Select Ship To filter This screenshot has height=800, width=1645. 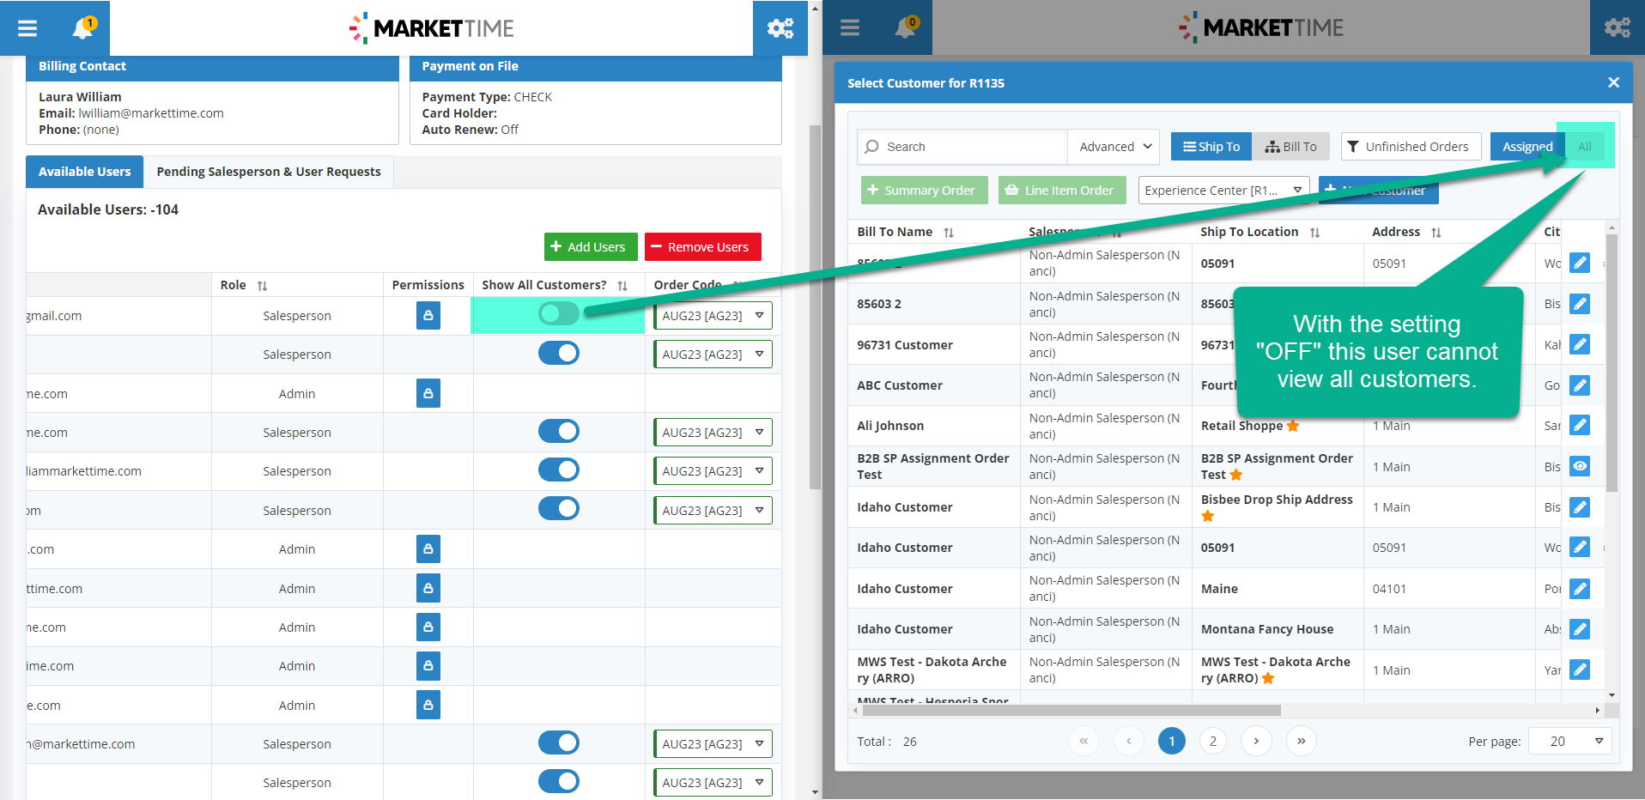point(1211,147)
